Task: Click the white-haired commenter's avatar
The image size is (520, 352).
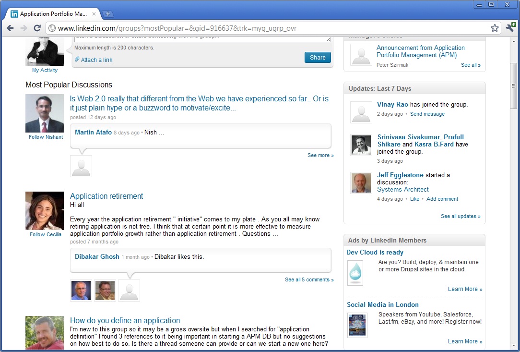Action: pyautogui.click(x=81, y=291)
